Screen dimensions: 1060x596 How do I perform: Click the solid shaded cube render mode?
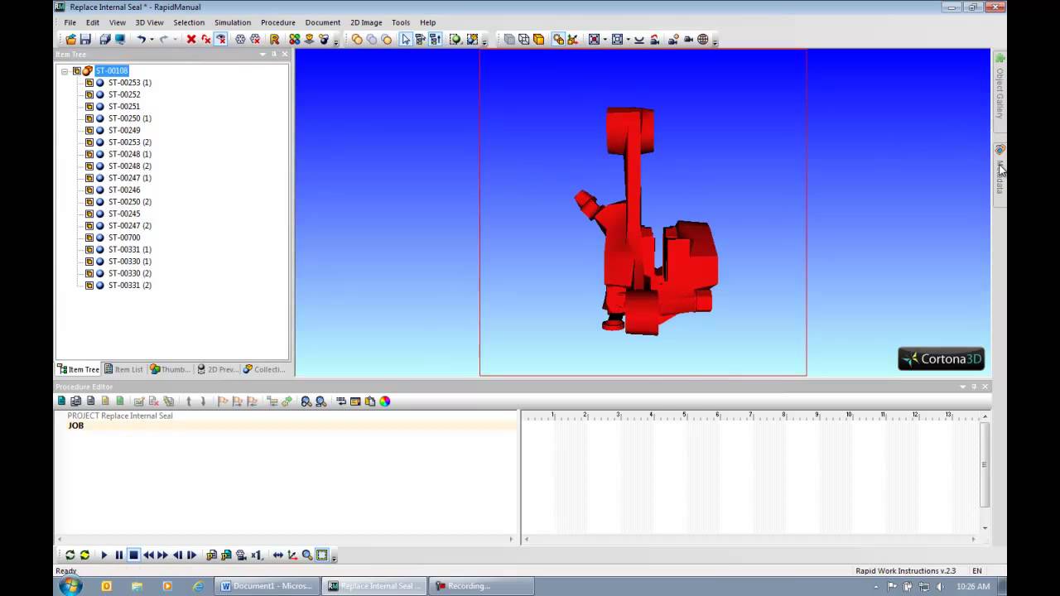tap(509, 39)
